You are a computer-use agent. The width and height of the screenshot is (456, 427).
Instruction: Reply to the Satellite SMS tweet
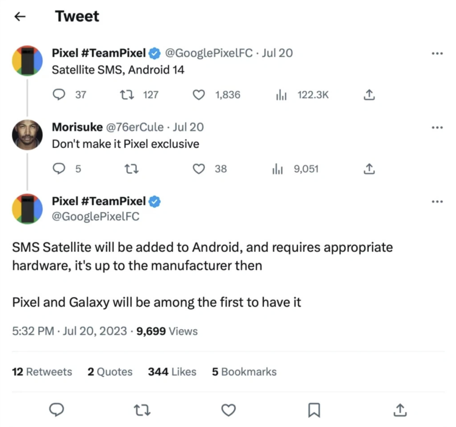tap(60, 94)
